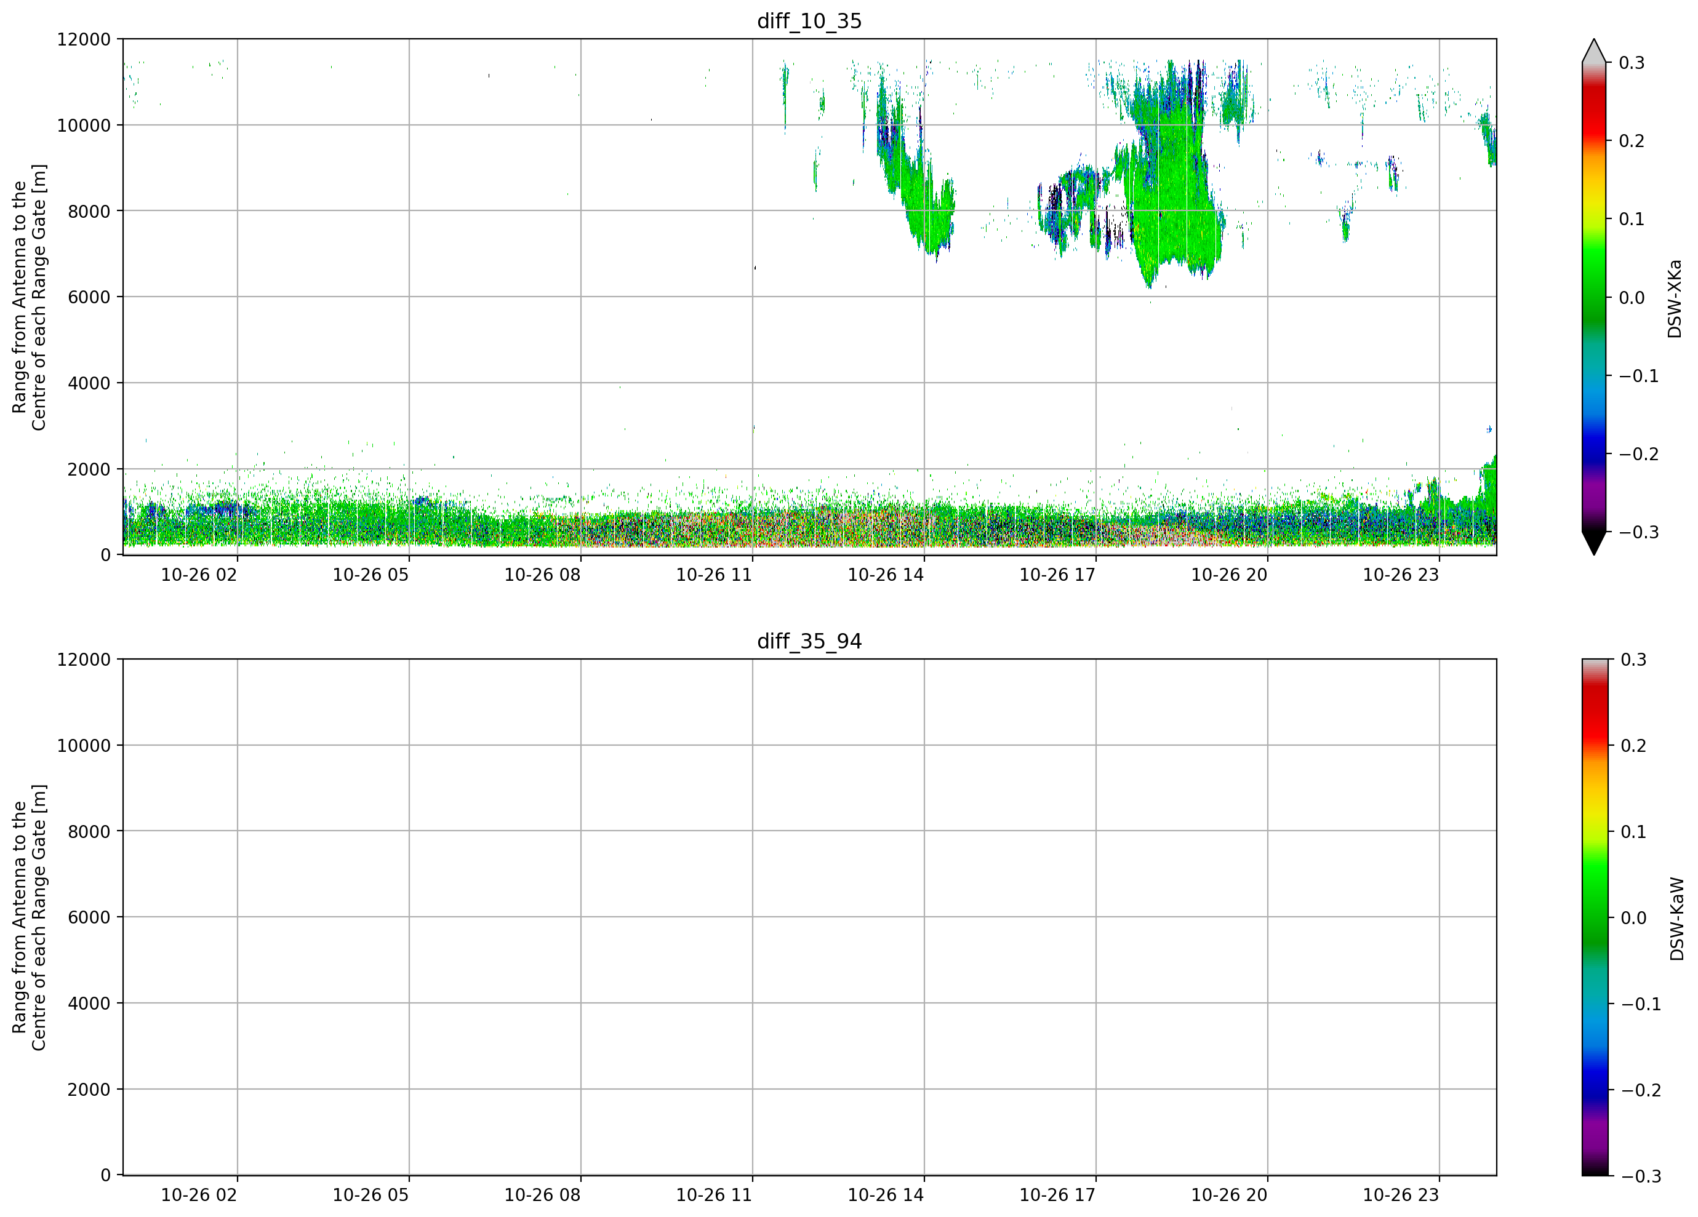Click the 10-26 08 x-tick of diff_35_94 plot
This screenshot has width=1698, height=1217.
pyautogui.click(x=542, y=1195)
